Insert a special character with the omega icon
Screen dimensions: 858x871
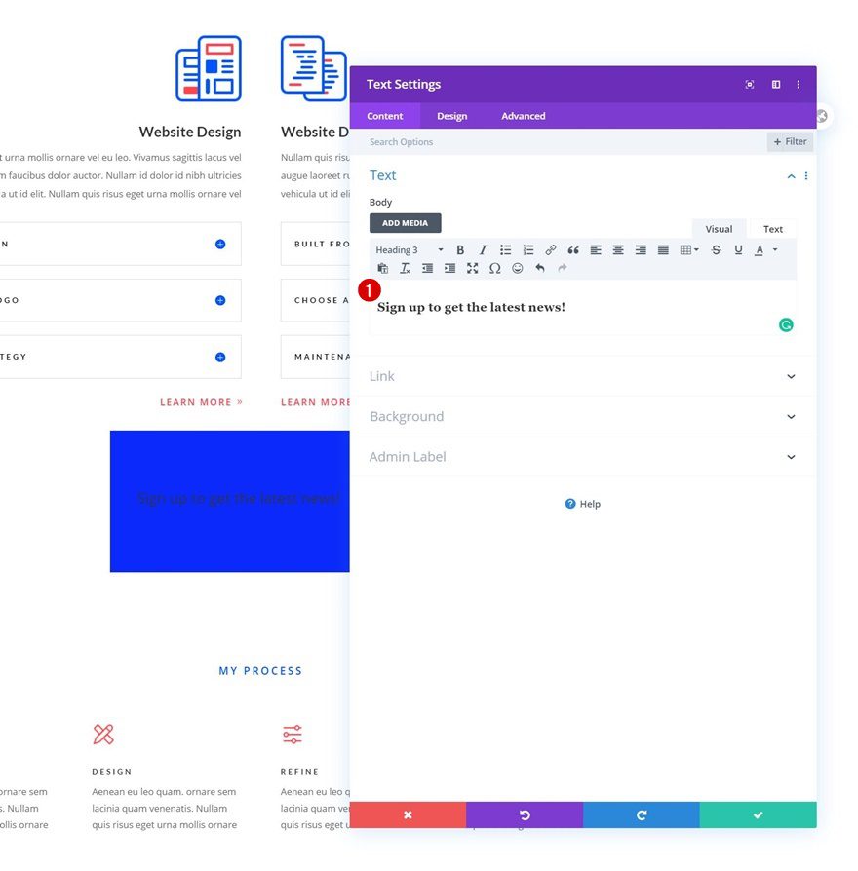pyautogui.click(x=494, y=268)
